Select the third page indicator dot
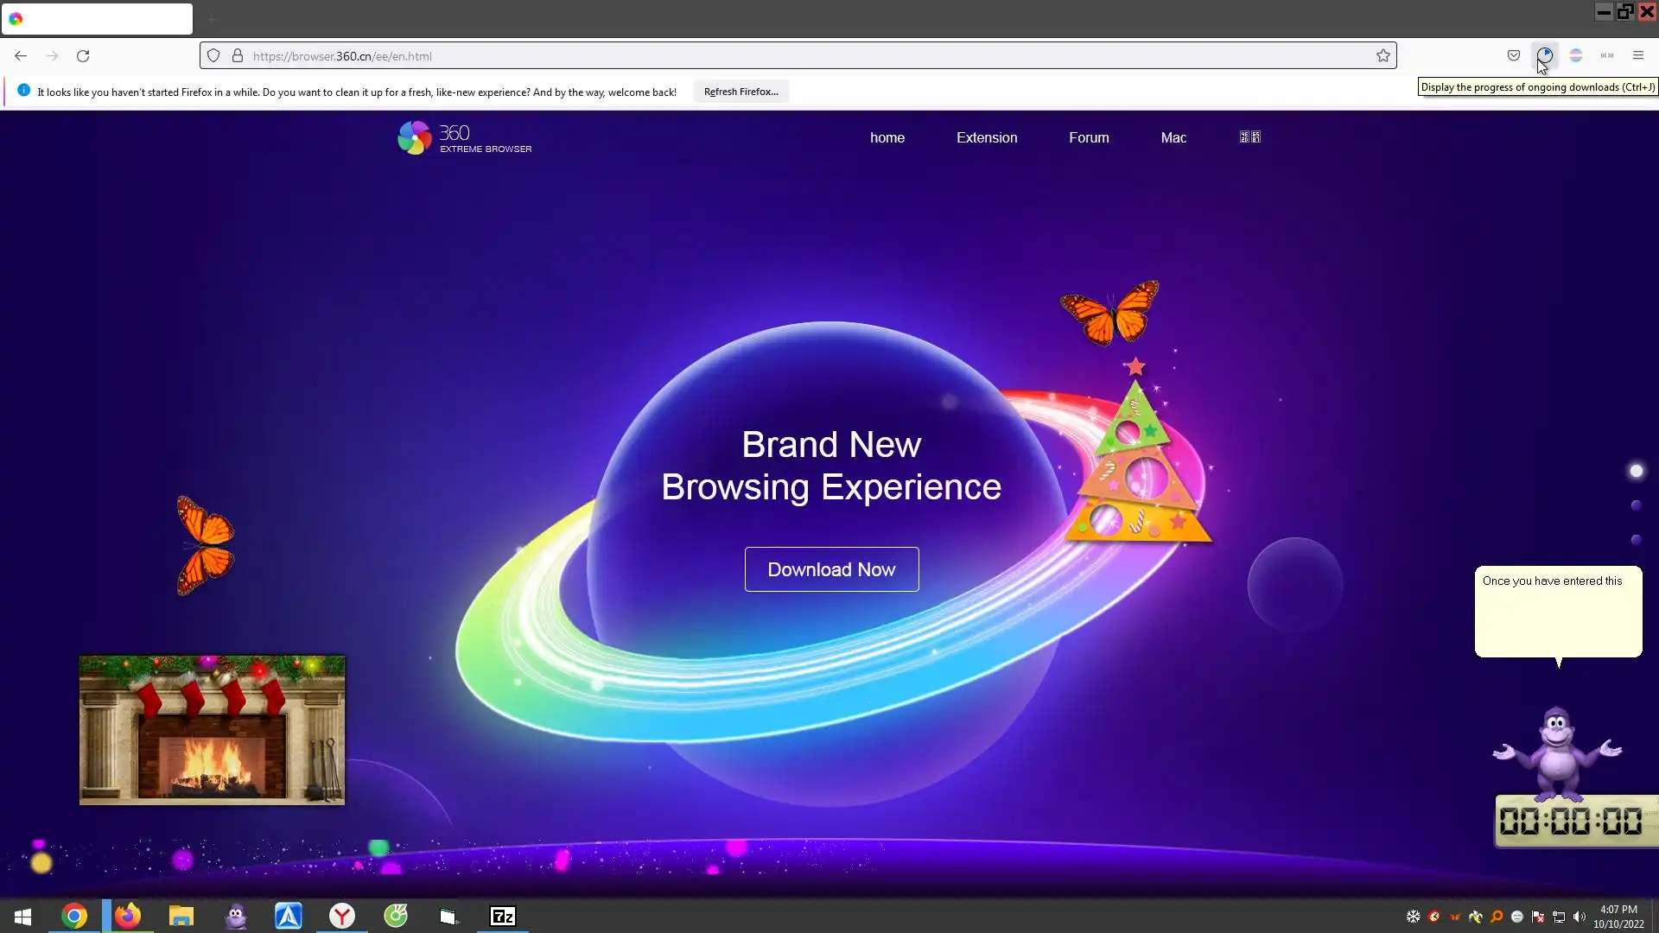 (x=1636, y=540)
